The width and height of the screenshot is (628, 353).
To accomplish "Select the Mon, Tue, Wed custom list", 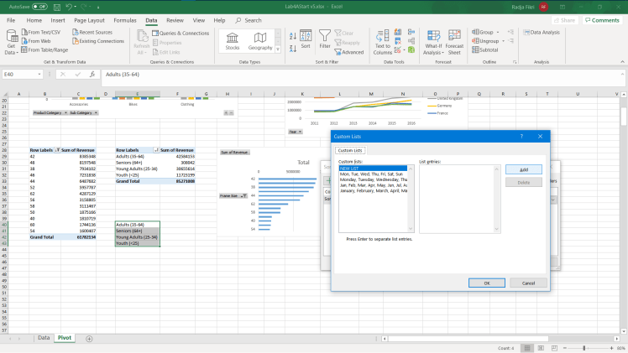I will [372, 174].
